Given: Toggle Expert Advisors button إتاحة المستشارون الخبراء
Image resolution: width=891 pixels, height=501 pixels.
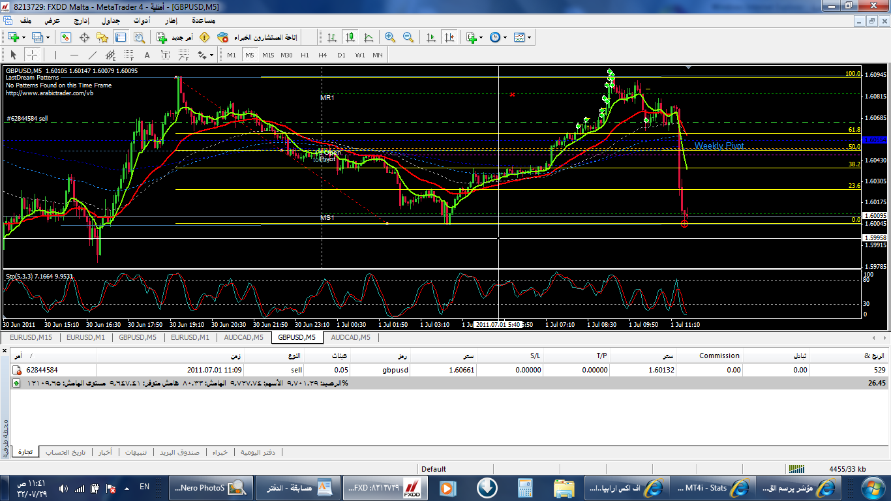Looking at the screenshot, I should pyautogui.click(x=257, y=37).
